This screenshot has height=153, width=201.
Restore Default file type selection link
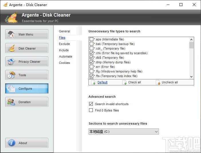click(103, 82)
